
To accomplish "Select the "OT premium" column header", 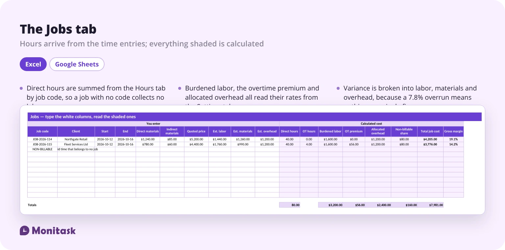I will (x=354, y=132).
